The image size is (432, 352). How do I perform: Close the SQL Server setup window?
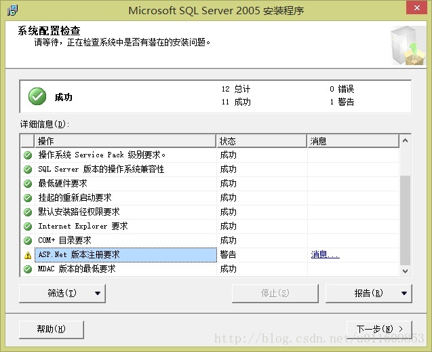(x=417, y=7)
